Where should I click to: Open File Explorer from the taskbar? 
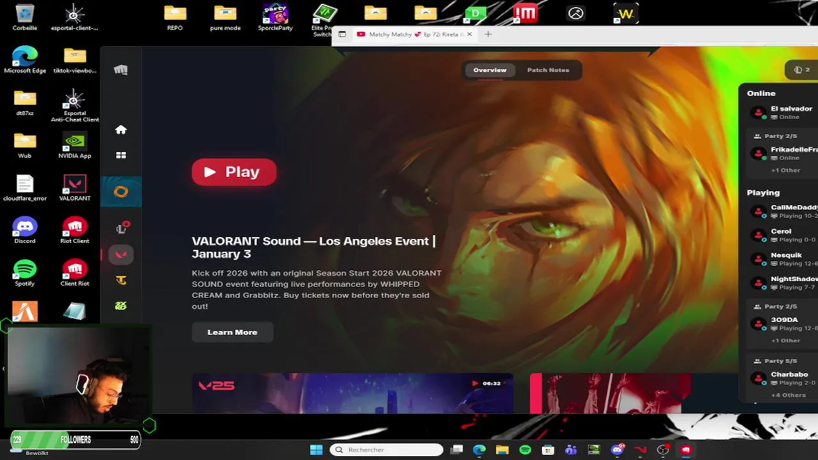click(x=502, y=450)
